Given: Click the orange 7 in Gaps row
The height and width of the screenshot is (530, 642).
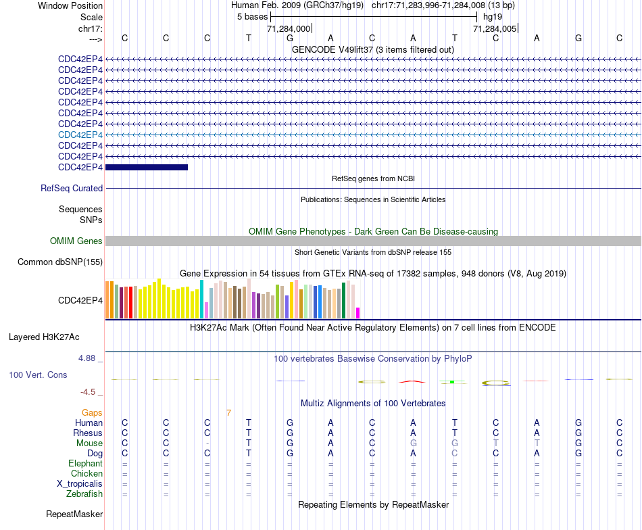Looking at the screenshot, I should click(228, 413).
